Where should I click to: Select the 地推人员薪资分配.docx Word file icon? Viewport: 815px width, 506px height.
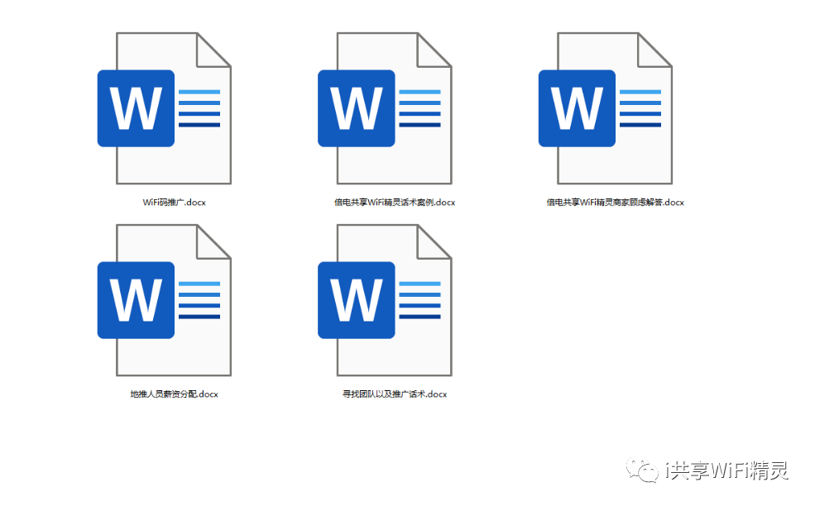(x=165, y=300)
